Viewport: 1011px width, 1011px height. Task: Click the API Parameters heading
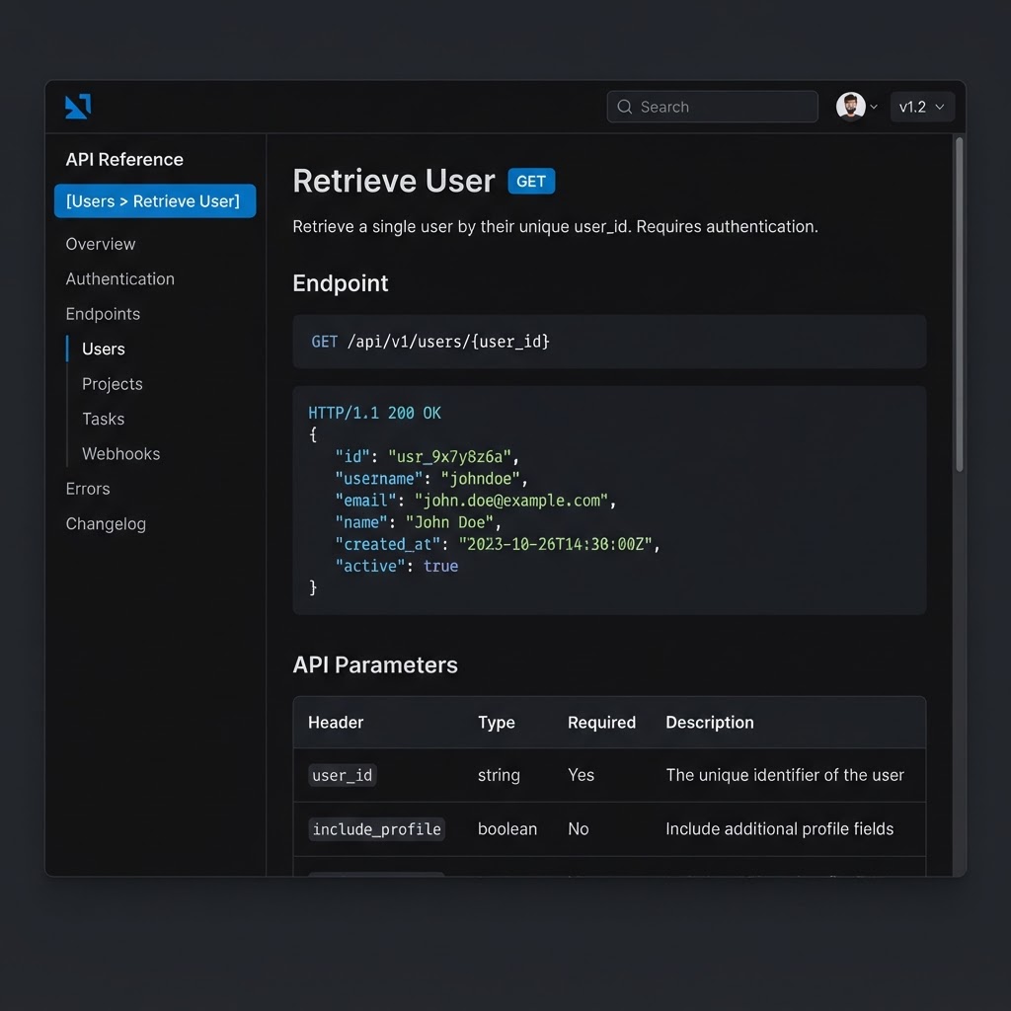tap(375, 665)
